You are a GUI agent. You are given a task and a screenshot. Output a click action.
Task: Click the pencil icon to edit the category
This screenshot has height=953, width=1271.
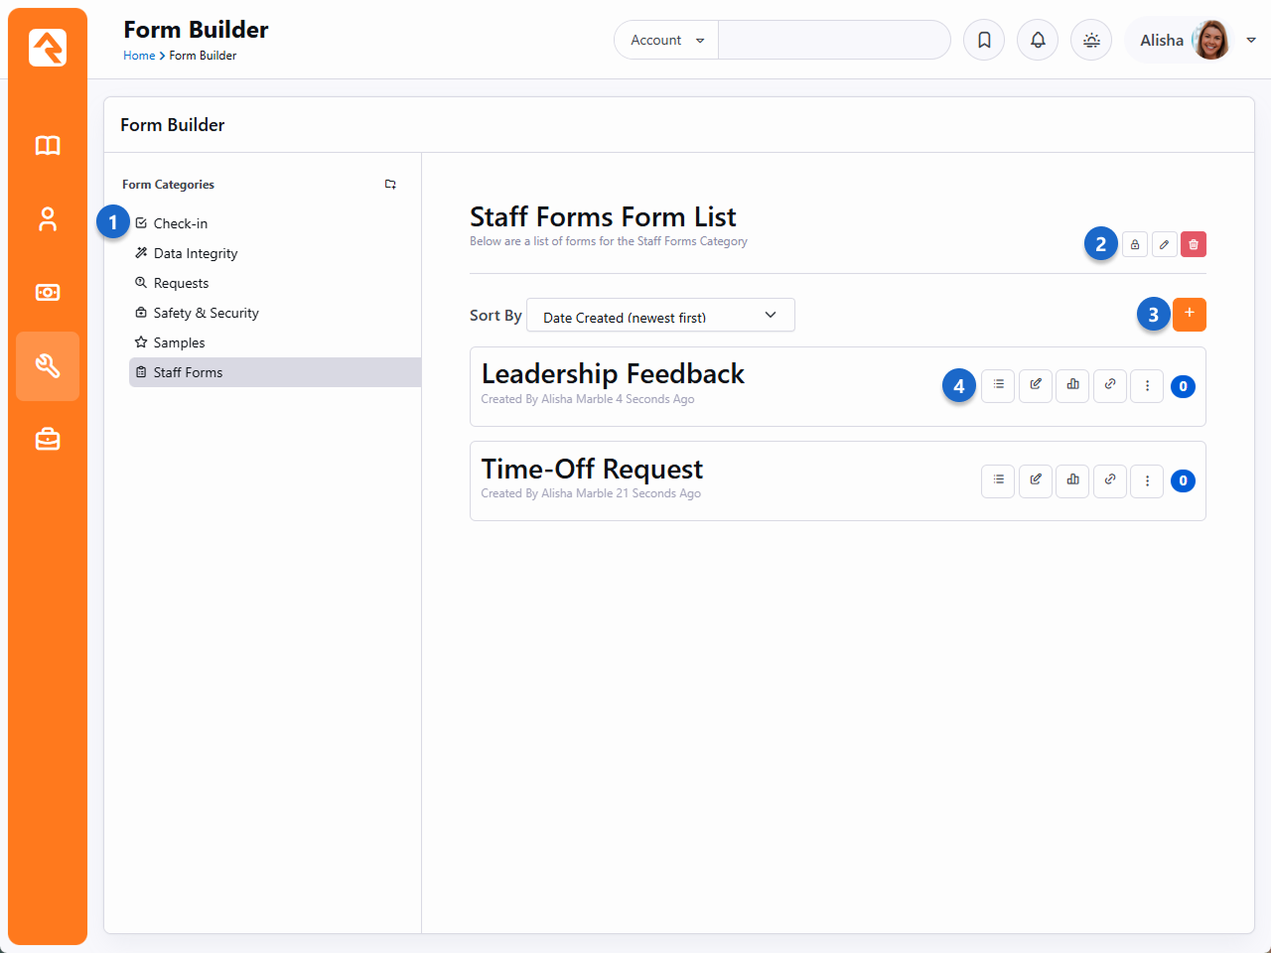[x=1164, y=244]
